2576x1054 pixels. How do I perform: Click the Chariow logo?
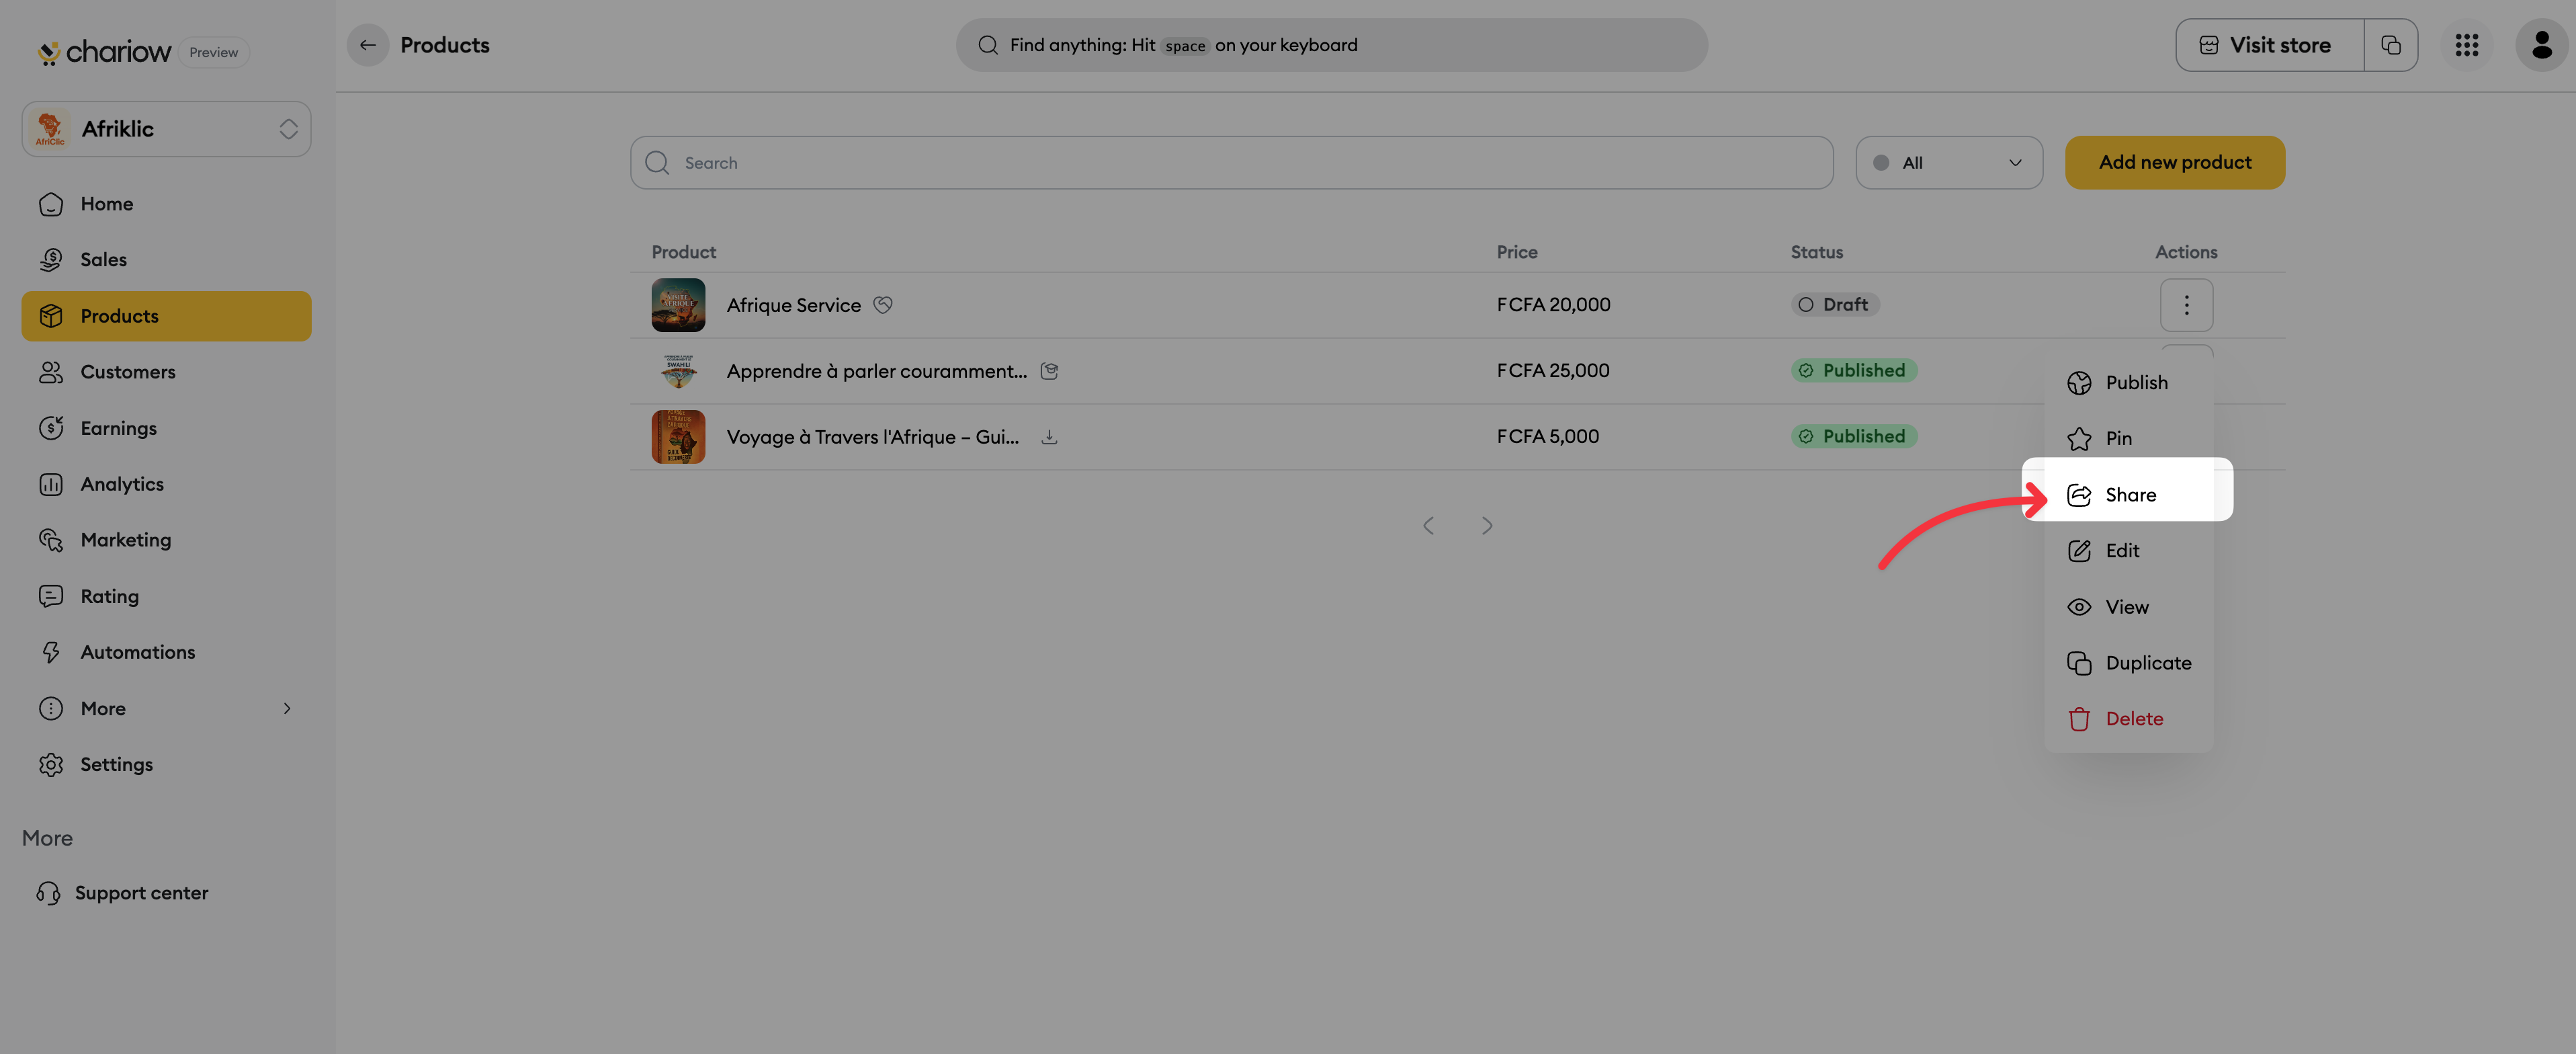[x=104, y=52]
